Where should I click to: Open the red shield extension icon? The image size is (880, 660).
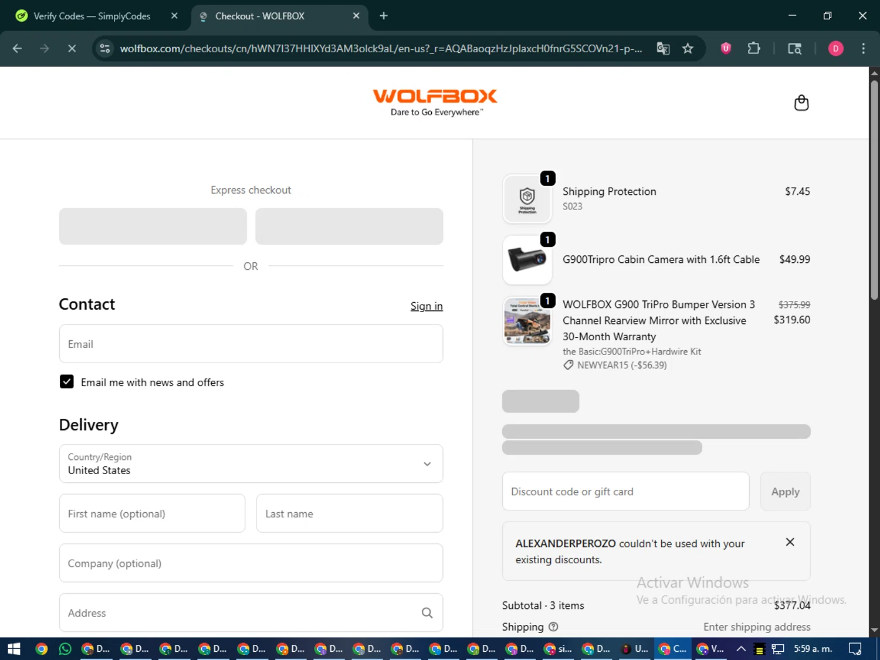(726, 49)
